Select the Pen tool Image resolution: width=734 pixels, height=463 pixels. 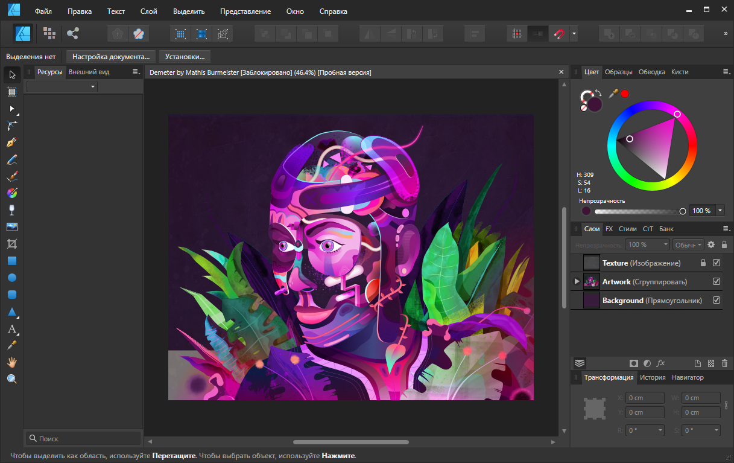tap(12, 142)
